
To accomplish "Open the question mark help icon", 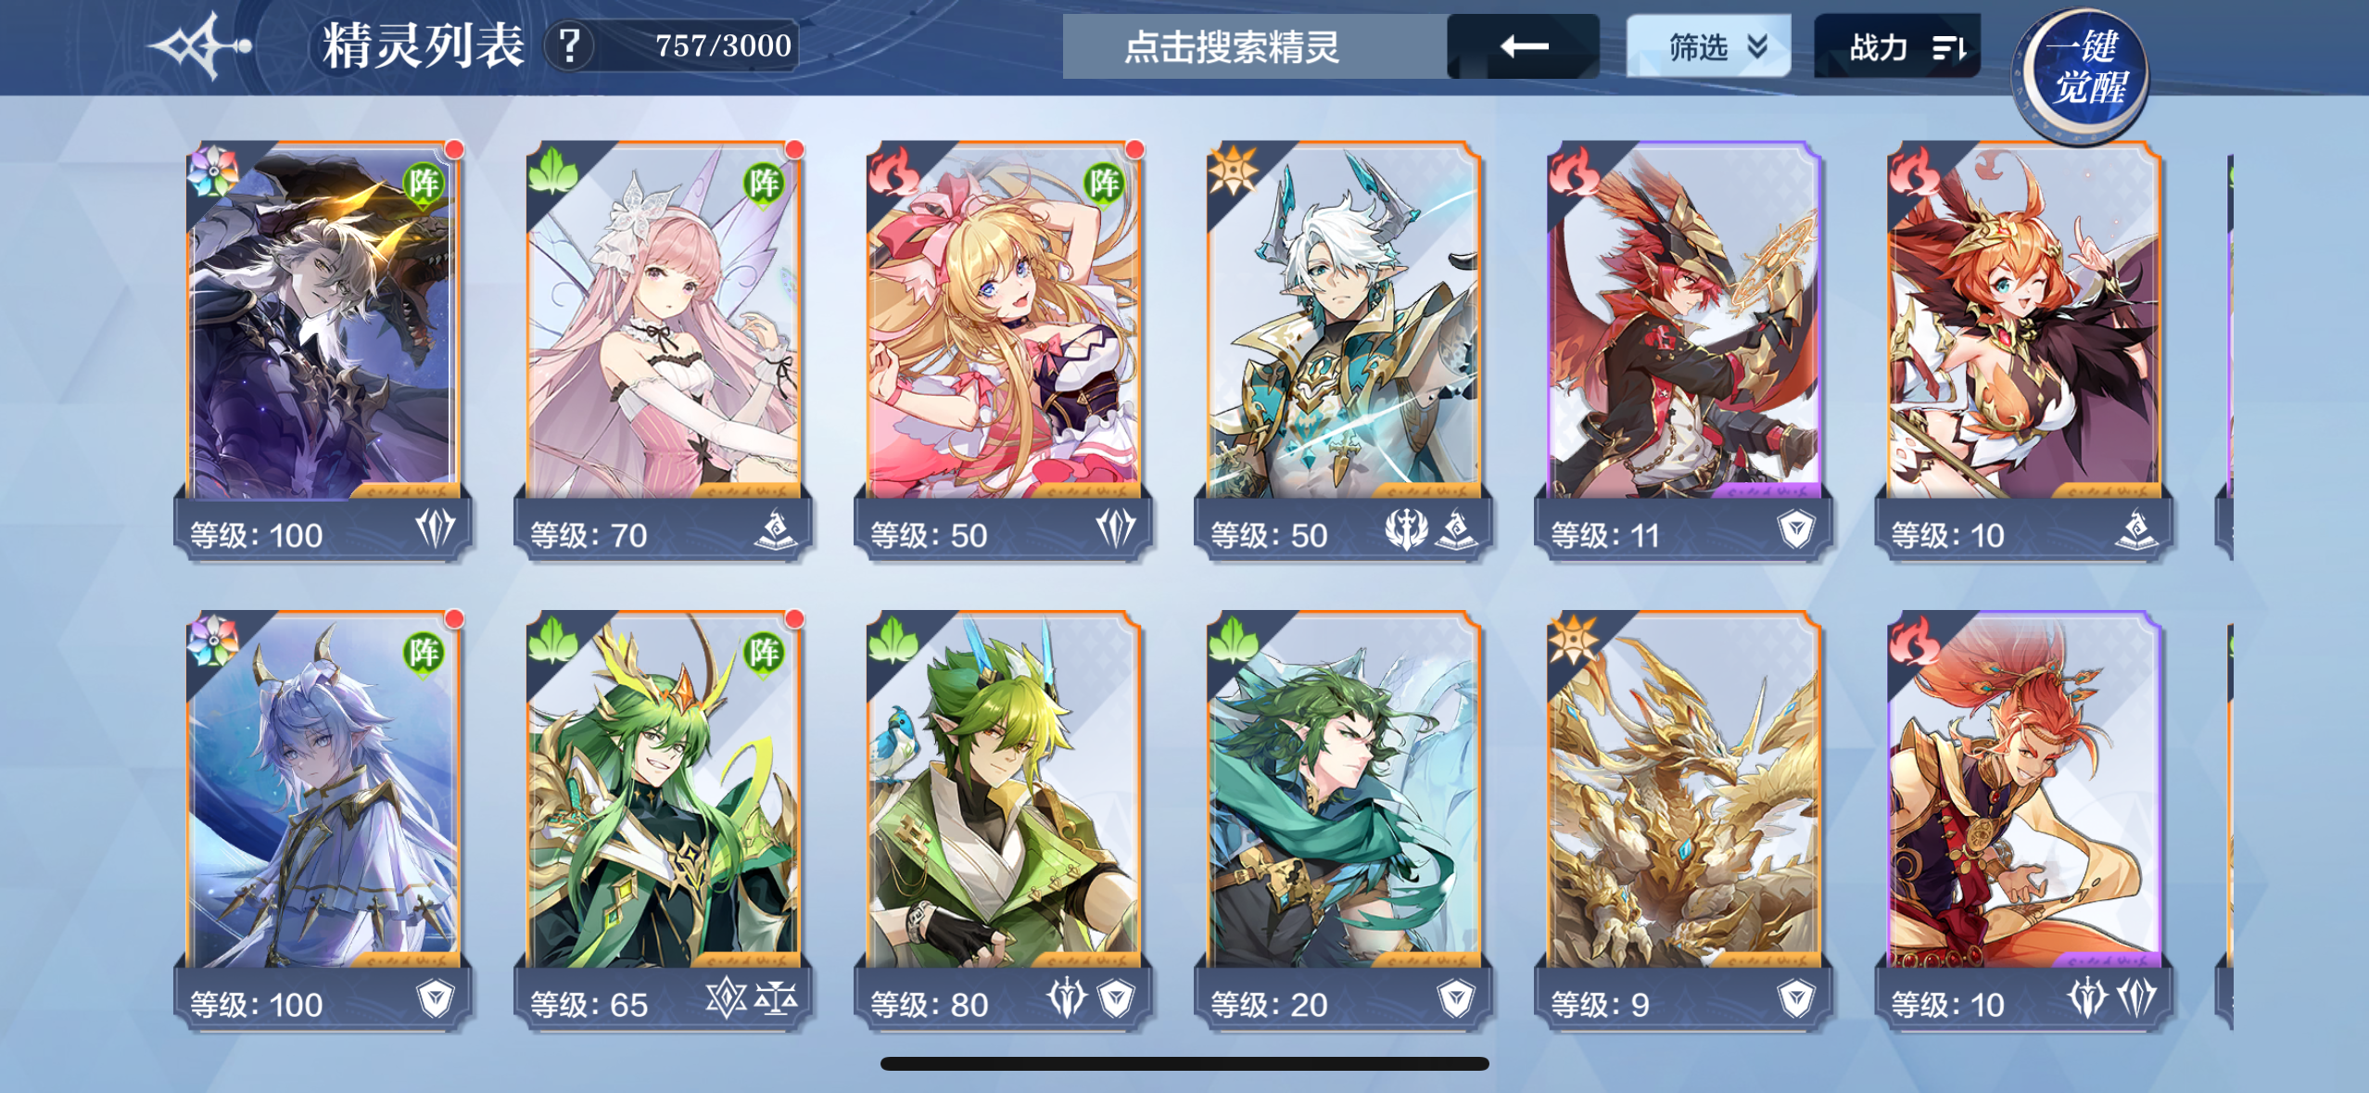I will [569, 46].
